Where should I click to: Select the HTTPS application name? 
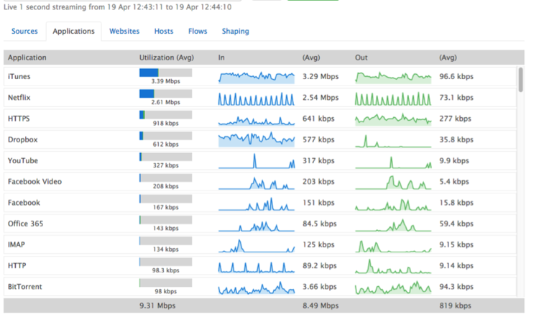[19, 119]
